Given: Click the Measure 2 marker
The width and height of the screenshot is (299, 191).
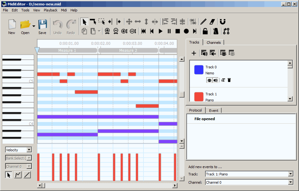Looking at the screenshot, I should point(128,51).
